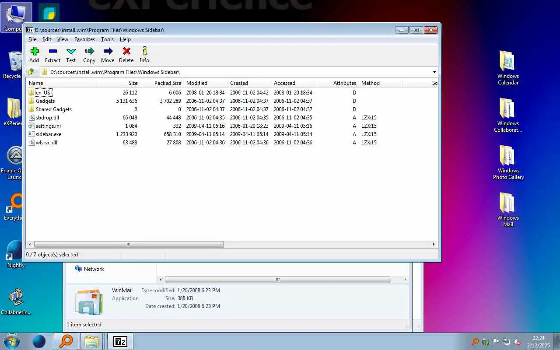Click the 3 702 289 packed size value
Screen dimensions: 560x350
coord(170,101)
